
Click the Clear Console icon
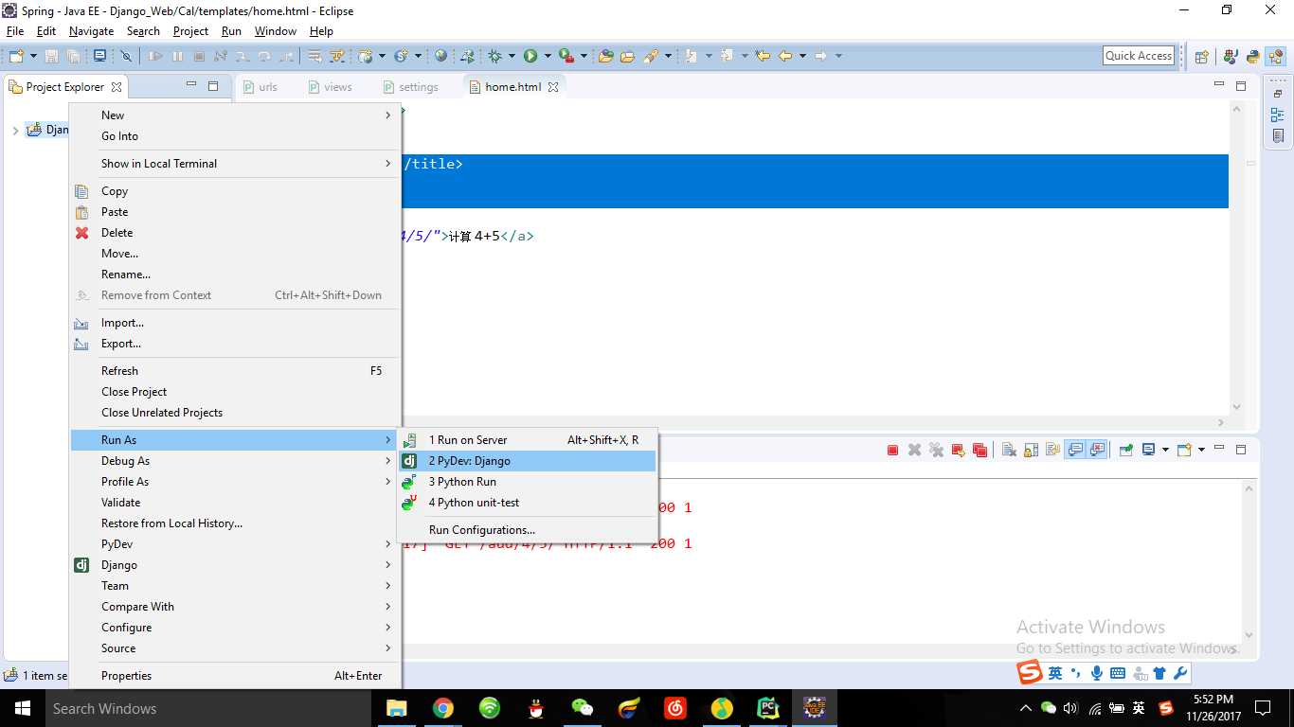pyautogui.click(x=1009, y=450)
